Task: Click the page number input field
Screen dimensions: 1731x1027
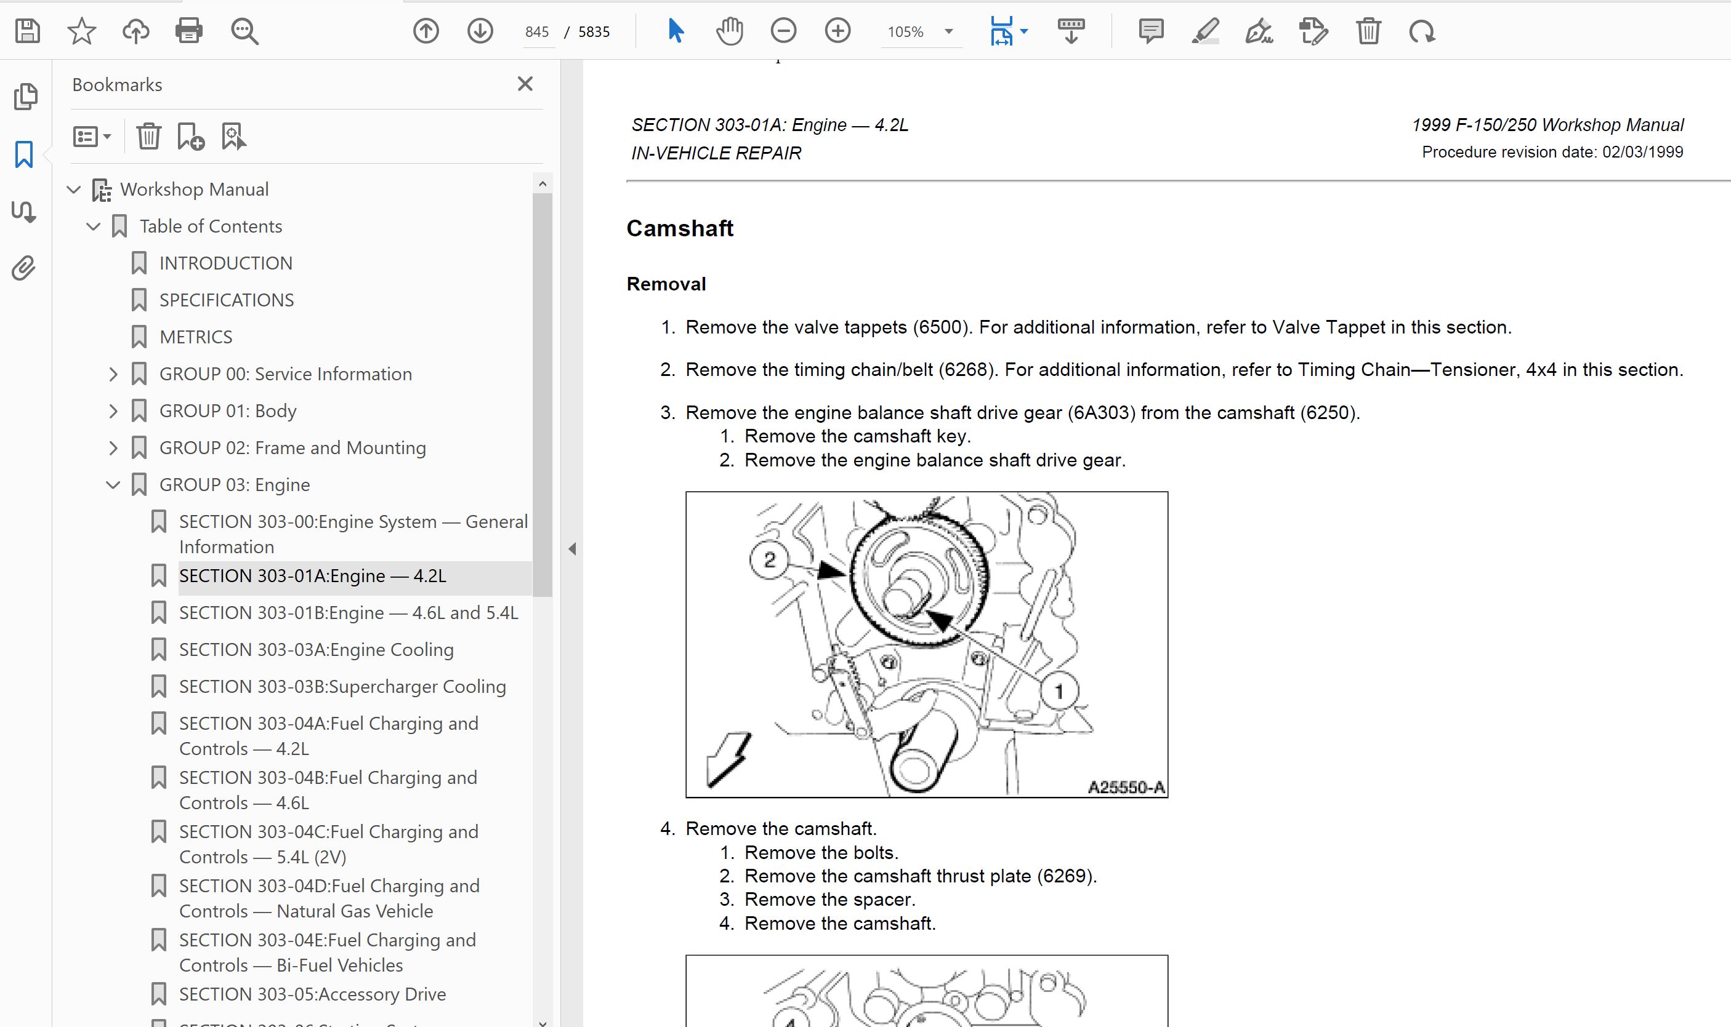Action: pos(536,32)
